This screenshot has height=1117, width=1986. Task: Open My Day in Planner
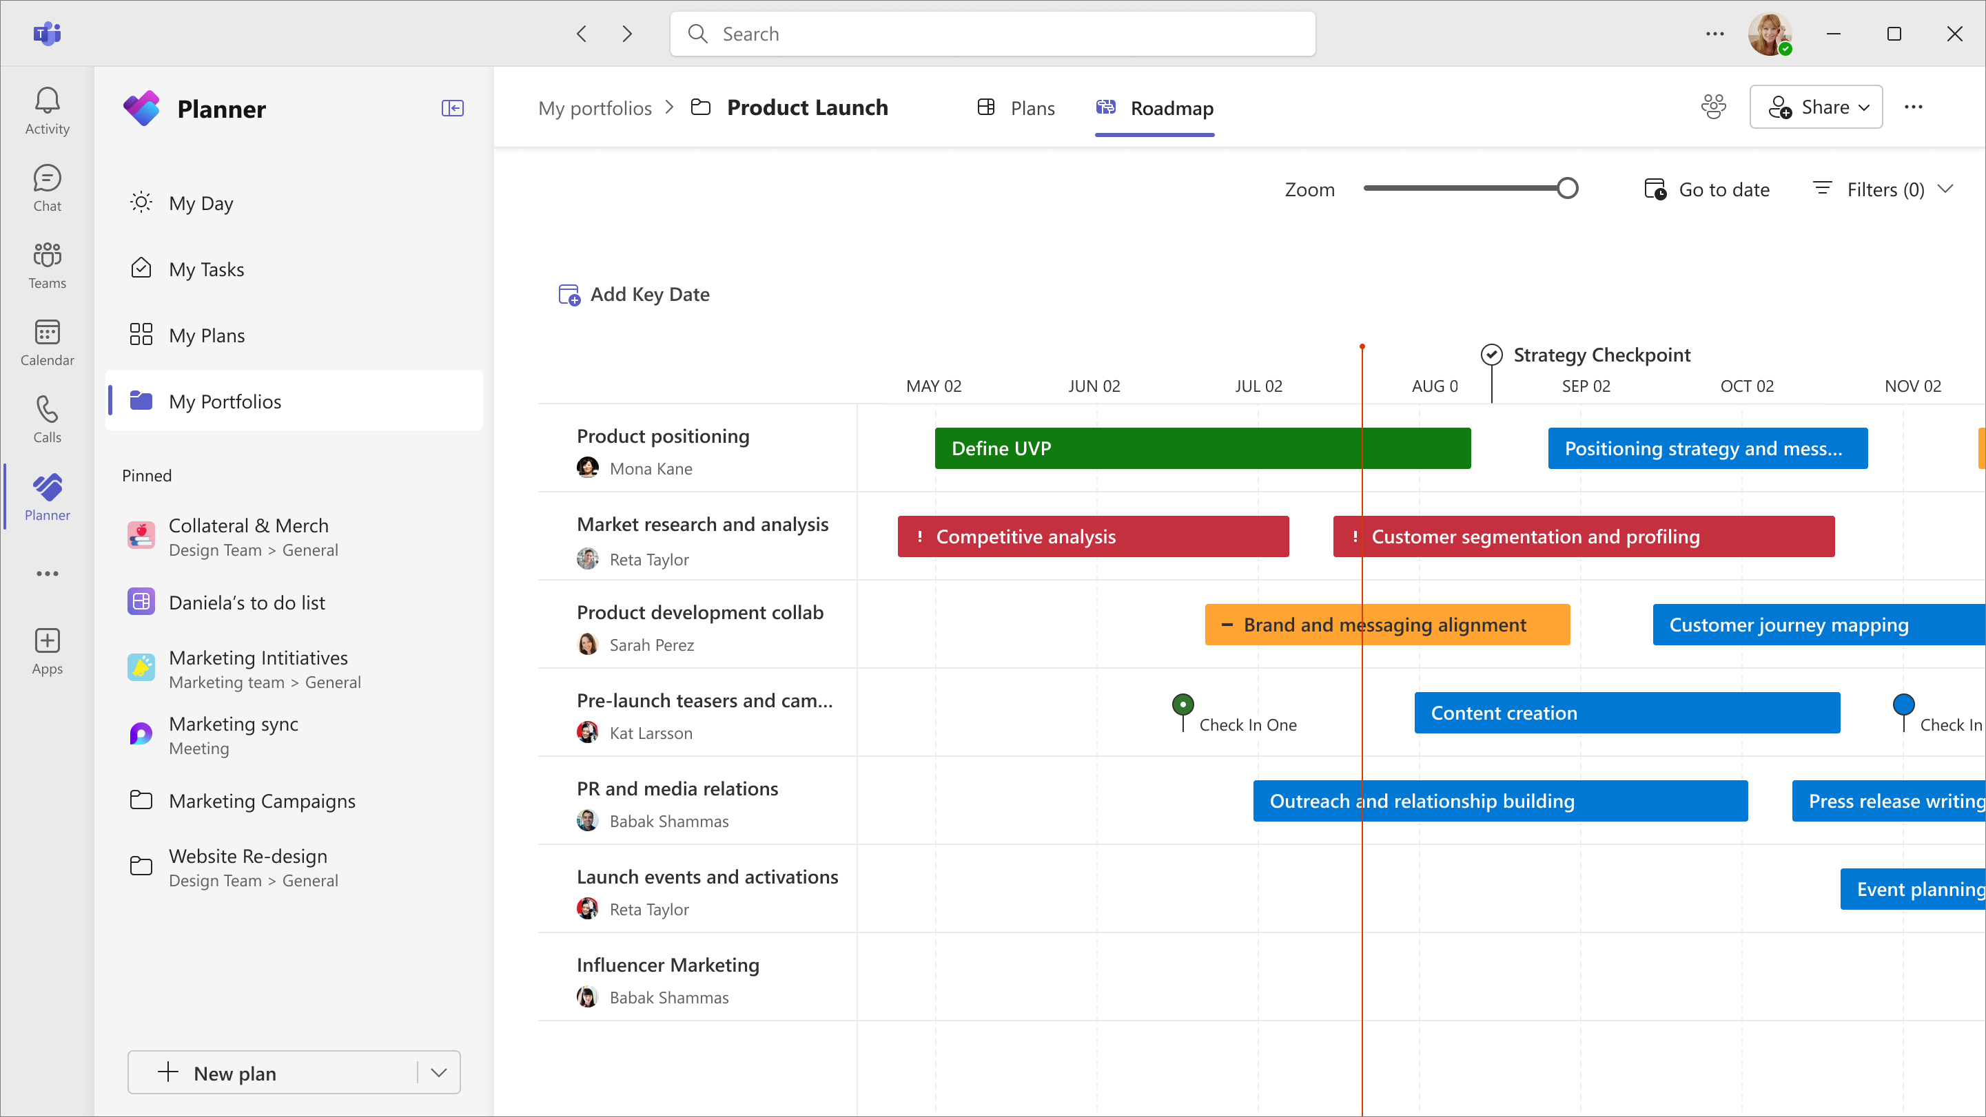tap(201, 202)
